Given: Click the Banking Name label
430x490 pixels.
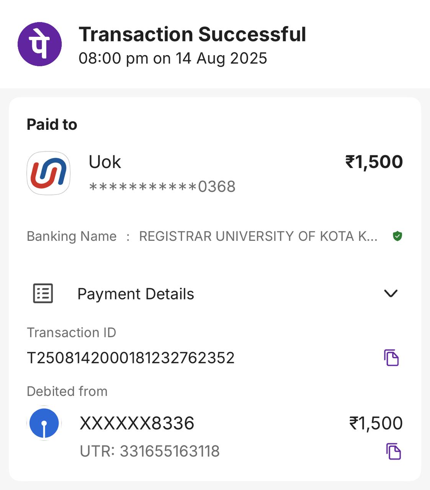Looking at the screenshot, I should click(x=72, y=236).
